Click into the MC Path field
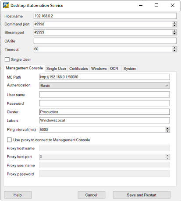 pos(104,77)
